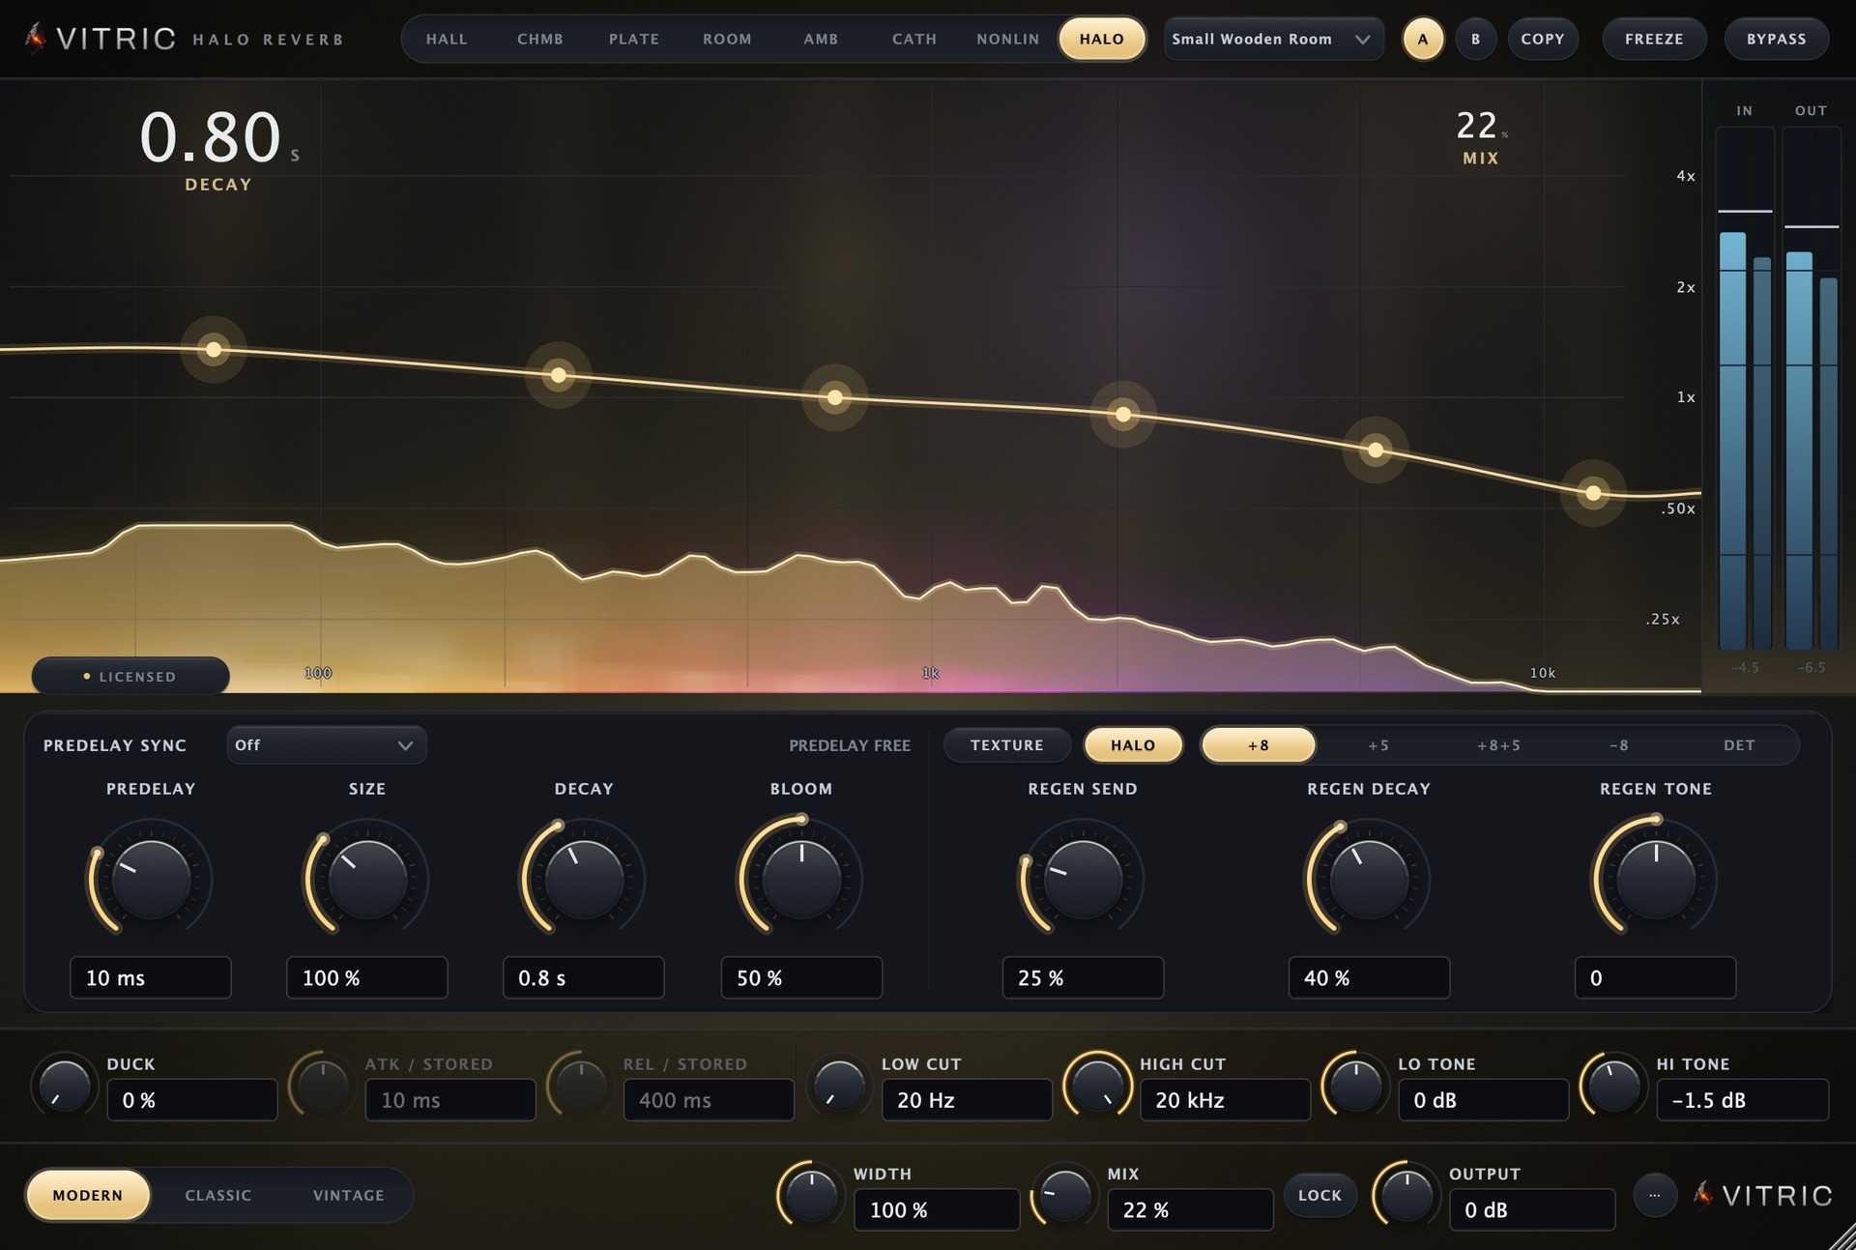Switch to the ROOM algorithm tab
Viewport: 1856px width, 1250px height.
coord(727,40)
